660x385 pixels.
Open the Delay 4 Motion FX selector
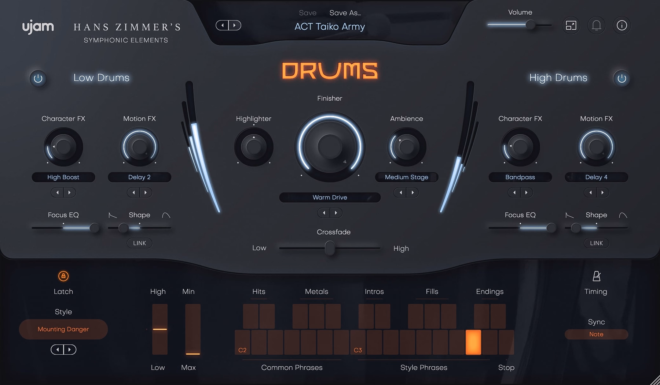point(596,177)
